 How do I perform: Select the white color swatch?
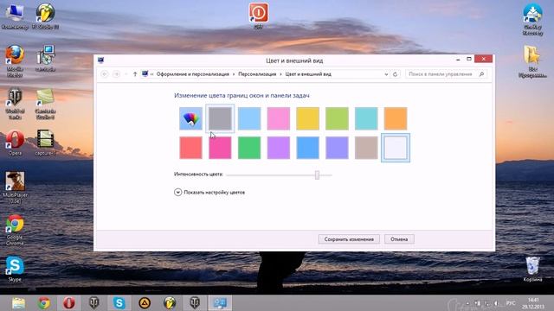(x=396, y=148)
